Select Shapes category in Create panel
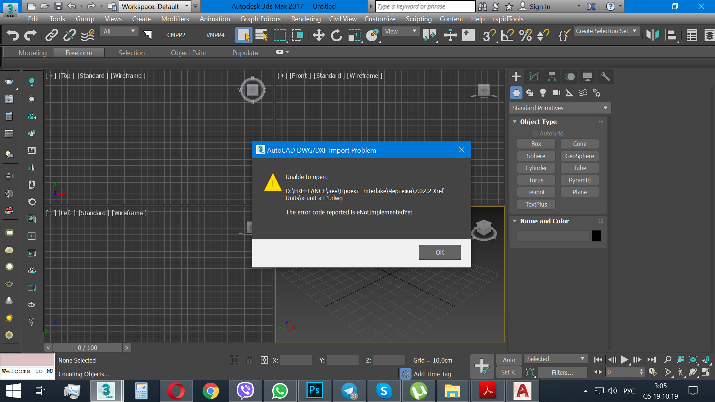715x402 pixels. point(530,93)
